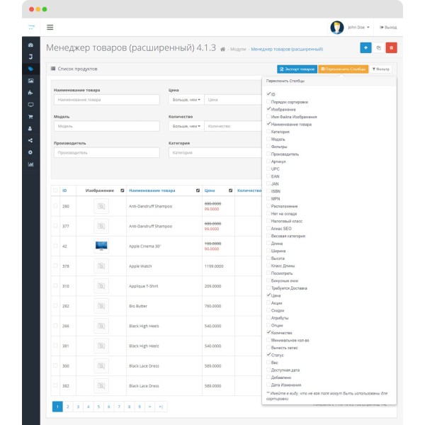Open the shopping cart sales sidebar icon
The image size is (425, 425).
(30, 117)
